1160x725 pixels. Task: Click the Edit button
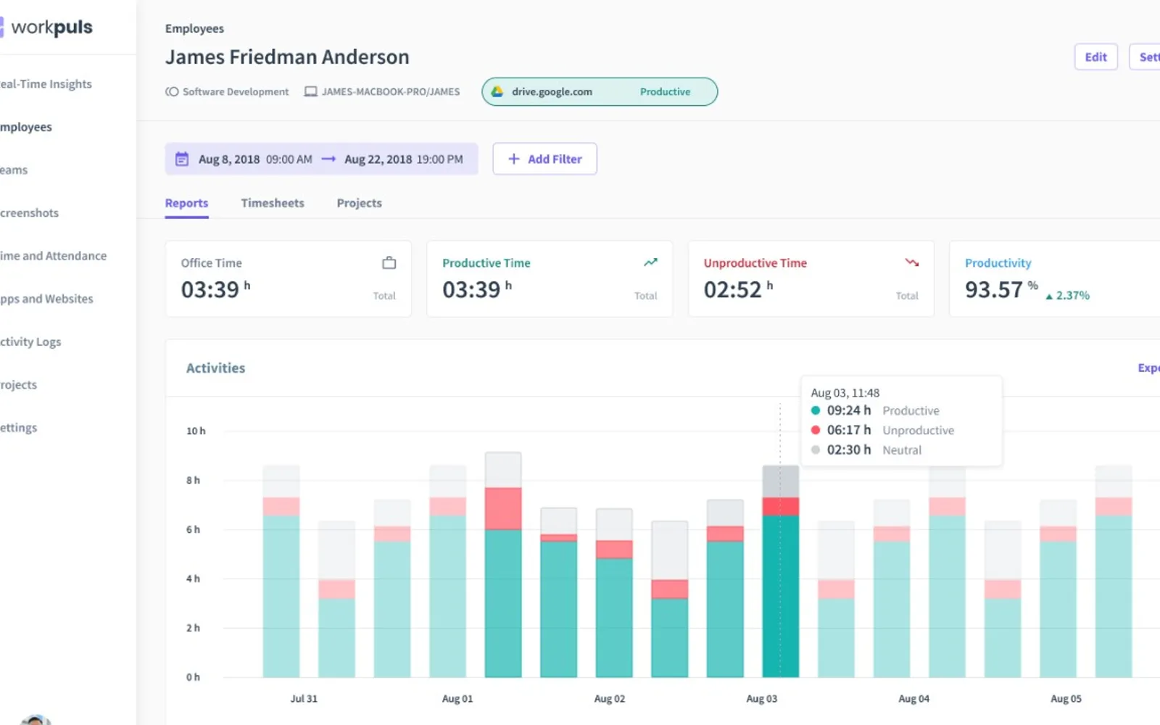coord(1095,57)
